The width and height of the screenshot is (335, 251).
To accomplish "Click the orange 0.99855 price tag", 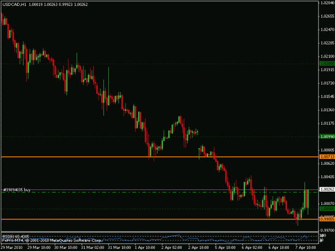I will tap(327, 219).
